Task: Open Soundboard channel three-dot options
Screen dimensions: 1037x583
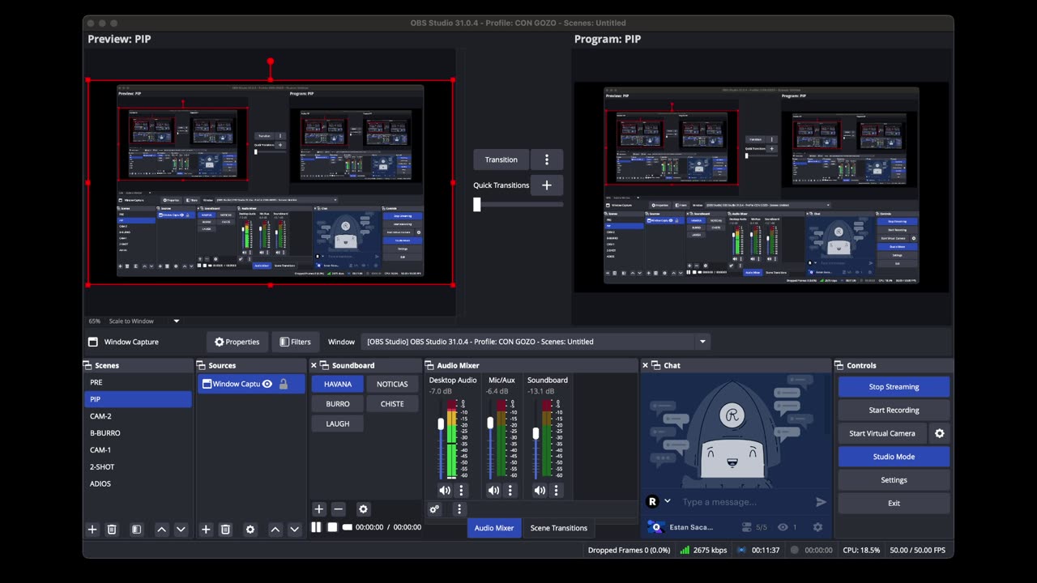Action: (557, 491)
